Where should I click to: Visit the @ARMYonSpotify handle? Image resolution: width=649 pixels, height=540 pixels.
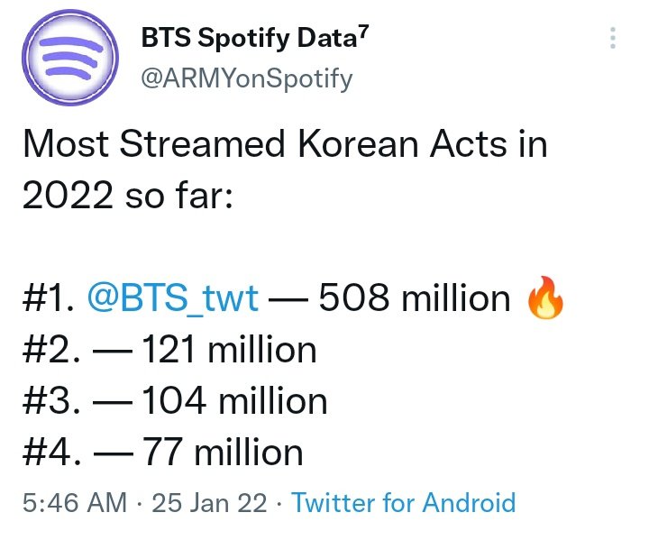tap(247, 78)
